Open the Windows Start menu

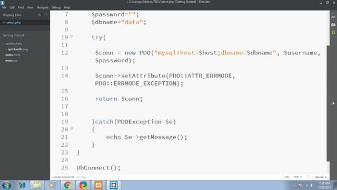tap(6, 185)
